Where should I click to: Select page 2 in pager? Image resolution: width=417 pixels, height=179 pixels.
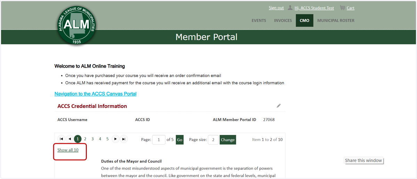click(85, 139)
